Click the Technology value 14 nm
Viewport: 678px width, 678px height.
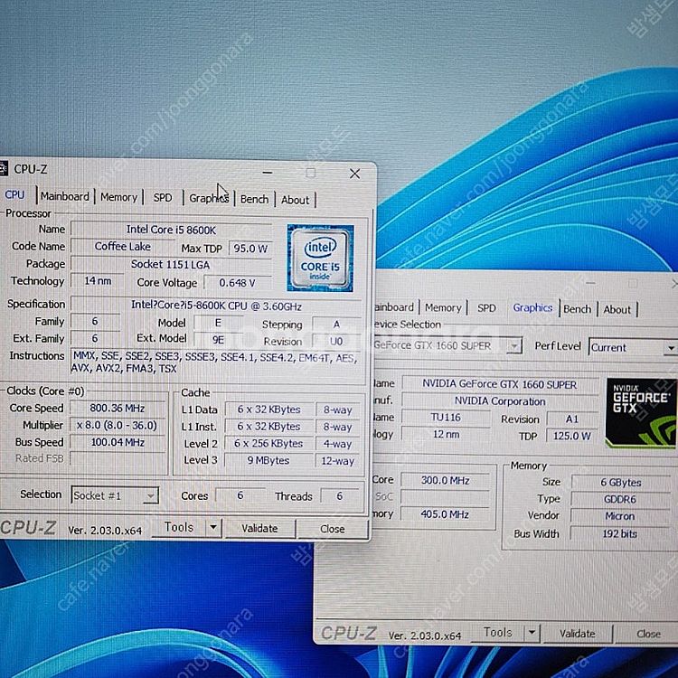98,281
